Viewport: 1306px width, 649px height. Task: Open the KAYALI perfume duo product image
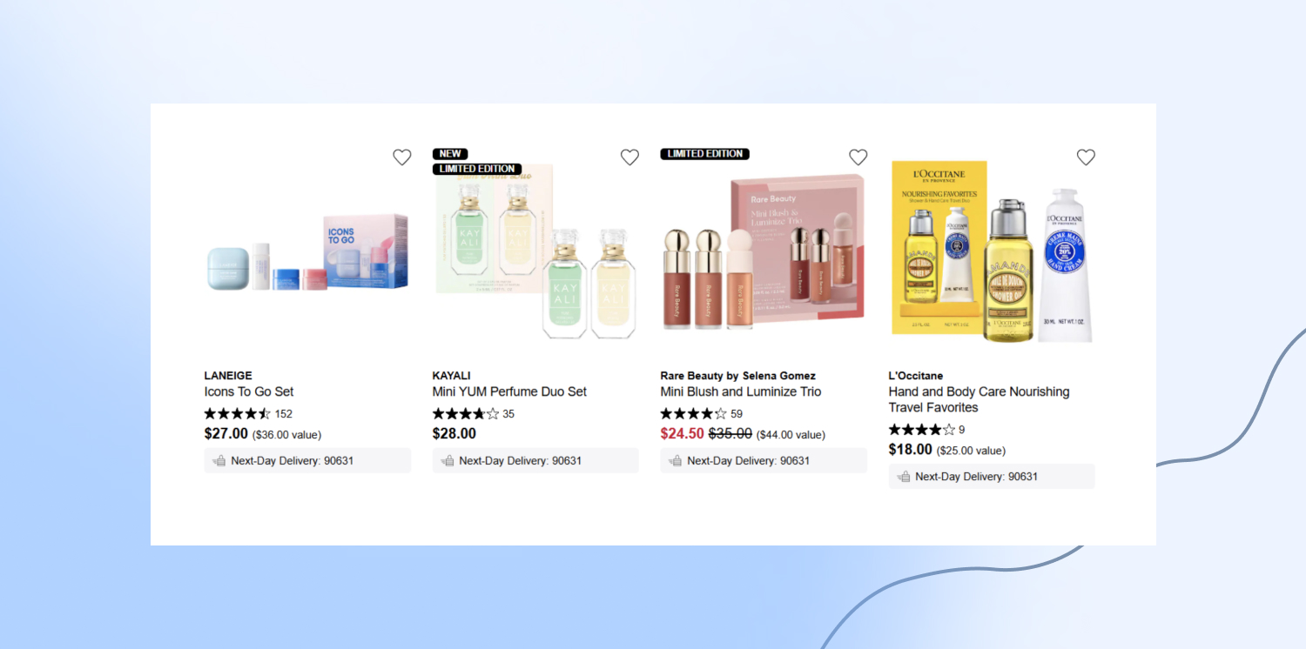pyautogui.click(x=535, y=251)
